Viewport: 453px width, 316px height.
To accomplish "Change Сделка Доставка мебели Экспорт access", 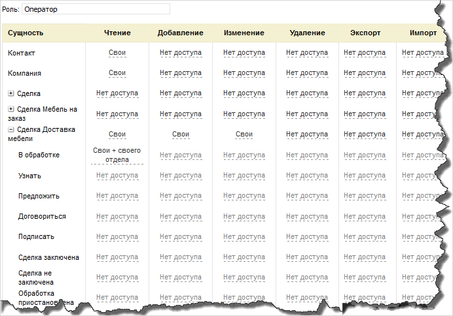I will click(x=365, y=134).
